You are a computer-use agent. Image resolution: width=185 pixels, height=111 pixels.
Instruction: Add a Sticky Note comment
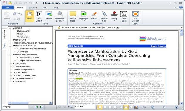73,17
